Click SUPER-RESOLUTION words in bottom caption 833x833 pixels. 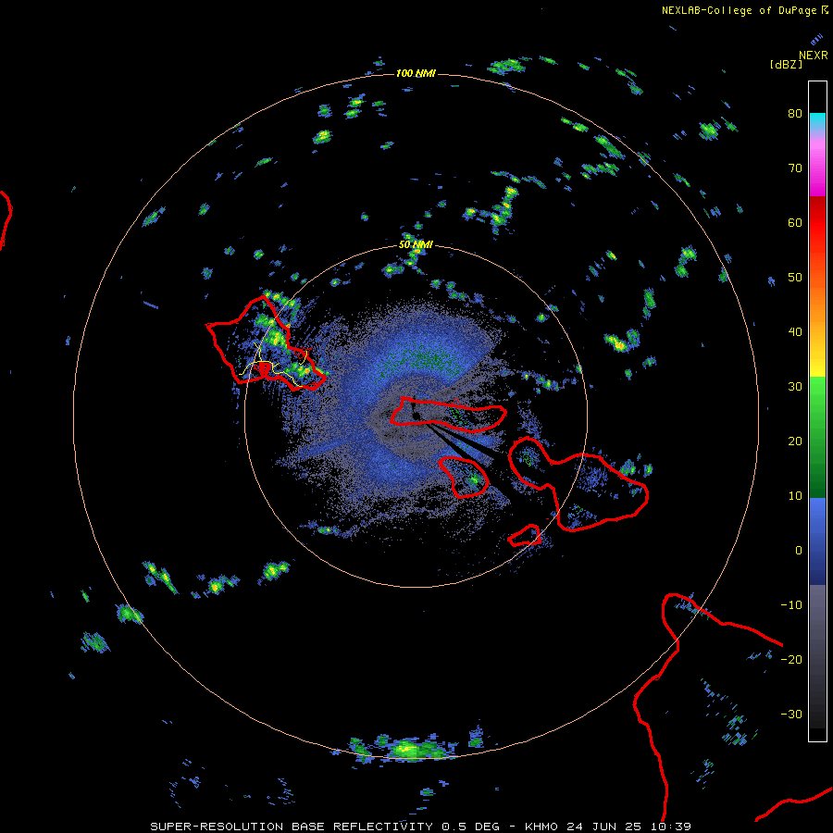point(217,827)
